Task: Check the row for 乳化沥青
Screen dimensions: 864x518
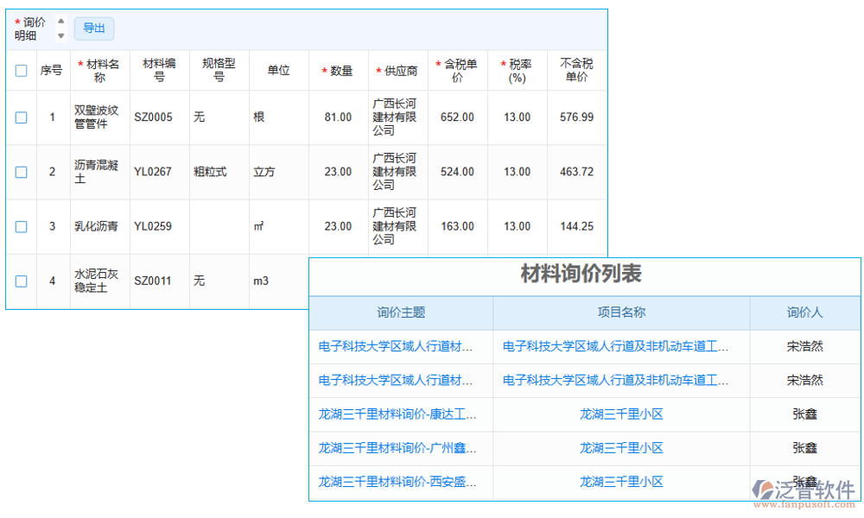Action: tap(21, 226)
